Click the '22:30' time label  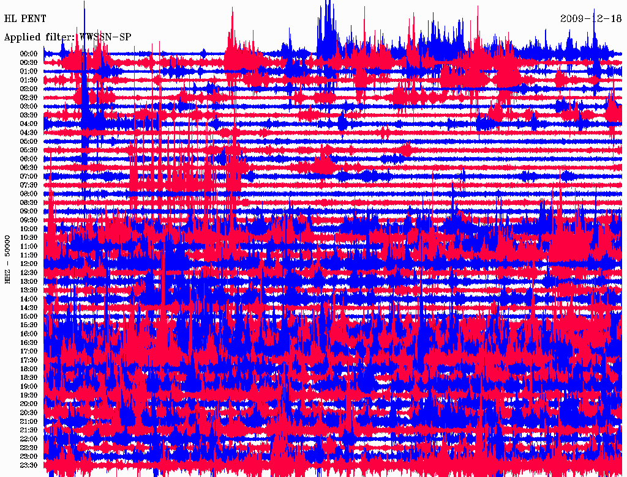(29, 448)
